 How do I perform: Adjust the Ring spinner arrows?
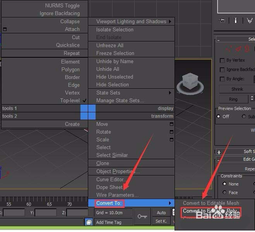(252, 98)
